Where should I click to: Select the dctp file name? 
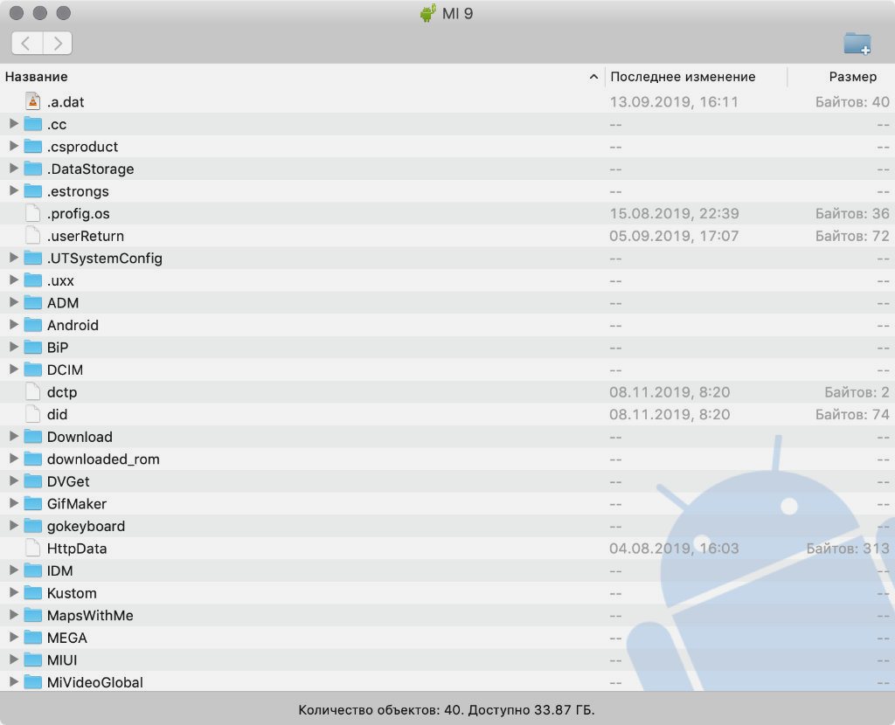62,392
